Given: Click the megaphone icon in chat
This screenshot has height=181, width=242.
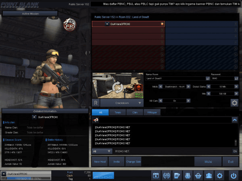Looking at the screenshot, I should pyautogui.click(x=96, y=120).
